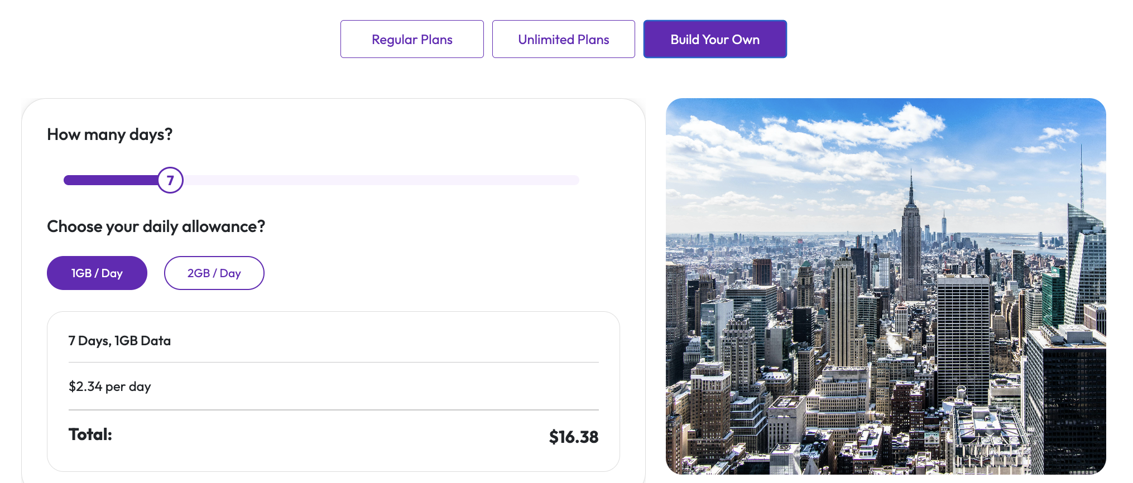Viewport: 1133px width, 483px height.
Task: Choose the 1GB / Day allowance
Action: tap(97, 273)
